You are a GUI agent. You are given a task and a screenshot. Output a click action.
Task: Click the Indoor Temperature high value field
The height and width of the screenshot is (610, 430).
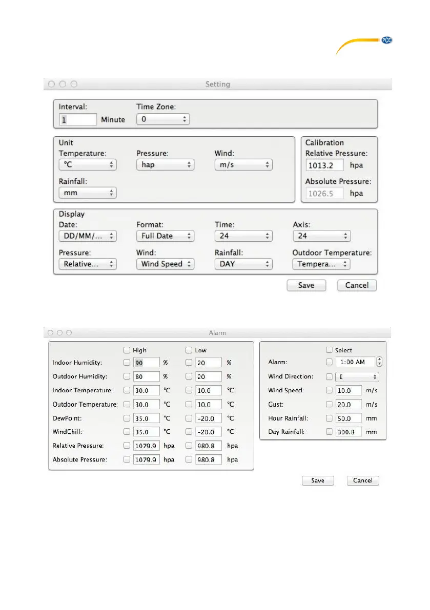146,390
